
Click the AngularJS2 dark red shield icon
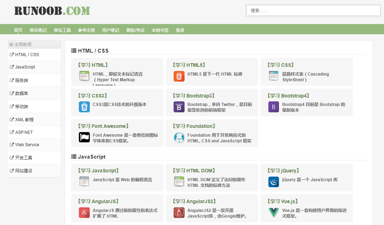179,213
